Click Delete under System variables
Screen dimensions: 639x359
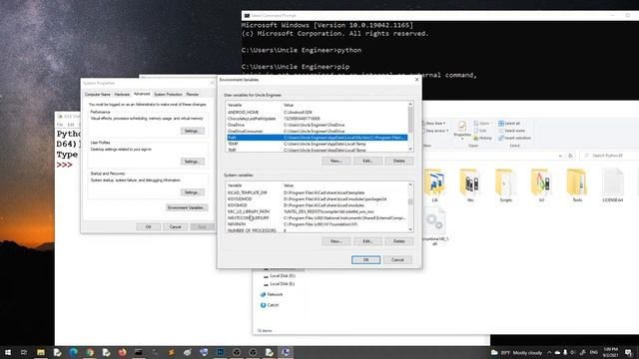[399, 241]
